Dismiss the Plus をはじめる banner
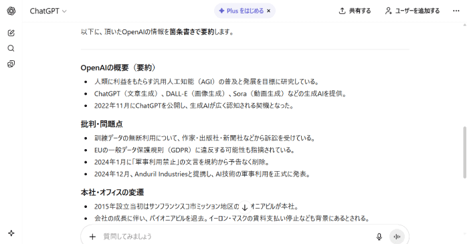The height and width of the screenshot is (244, 467). pos(269,11)
